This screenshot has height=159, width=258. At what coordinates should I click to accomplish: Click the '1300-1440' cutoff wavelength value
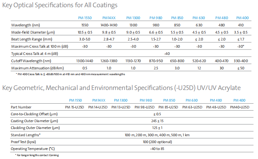(85, 61)
